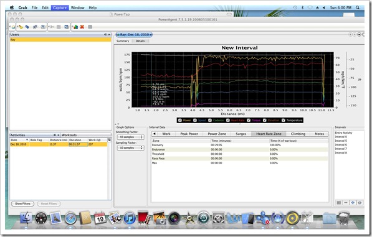This screenshot has width=372, height=237.
Task: Toggle the Power series checkbox
Action: [x=180, y=120]
